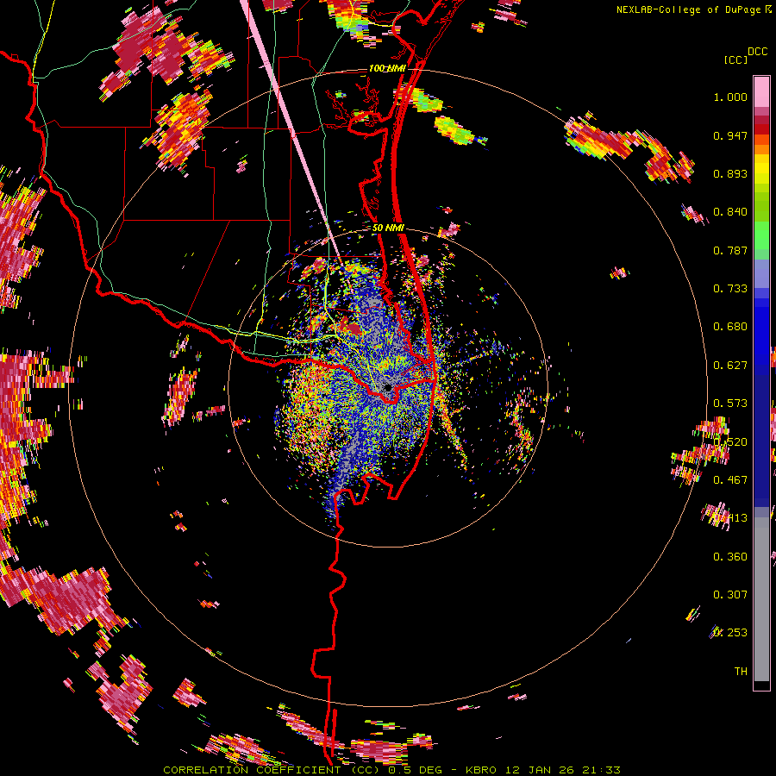The height and width of the screenshot is (776, 776).
Task: Click the 50 NMI range ring label
Action: coord(388,228)
